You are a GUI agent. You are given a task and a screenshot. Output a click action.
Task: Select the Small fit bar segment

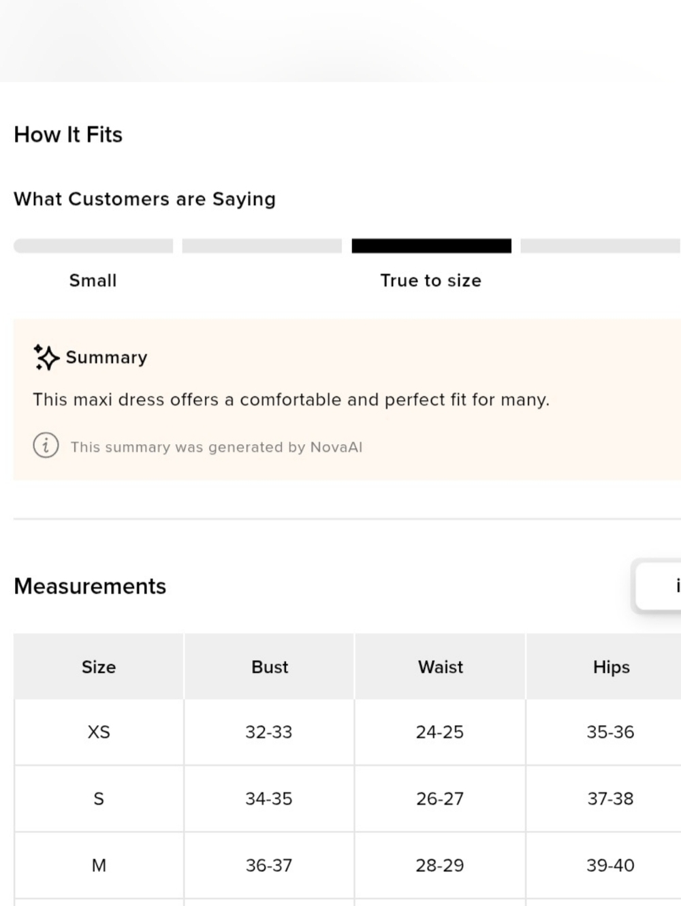(x=93, y=246)
